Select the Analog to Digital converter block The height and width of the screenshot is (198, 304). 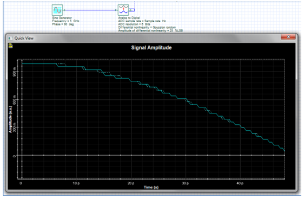(x=123, y=10)
